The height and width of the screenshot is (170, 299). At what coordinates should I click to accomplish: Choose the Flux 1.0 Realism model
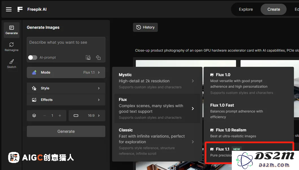[249, 133]
